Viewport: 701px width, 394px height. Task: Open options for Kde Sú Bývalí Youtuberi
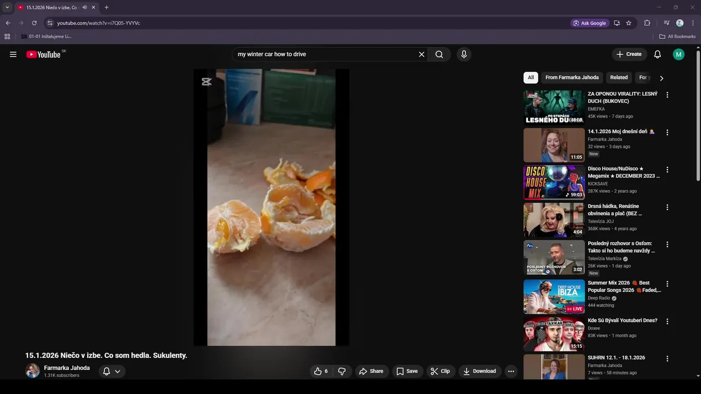tap(667, 321)
